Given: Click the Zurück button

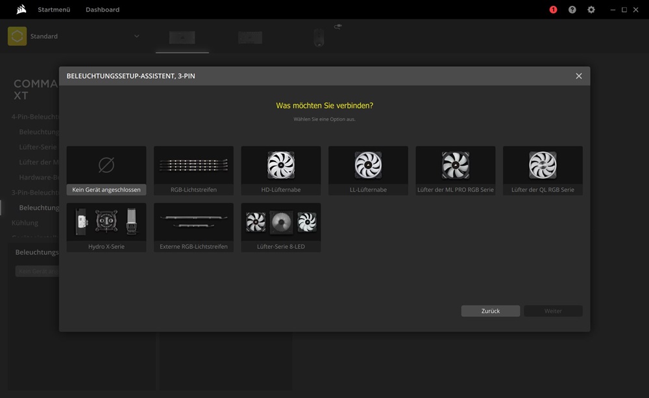Looking at the screenshot, I should pos(491,310).
